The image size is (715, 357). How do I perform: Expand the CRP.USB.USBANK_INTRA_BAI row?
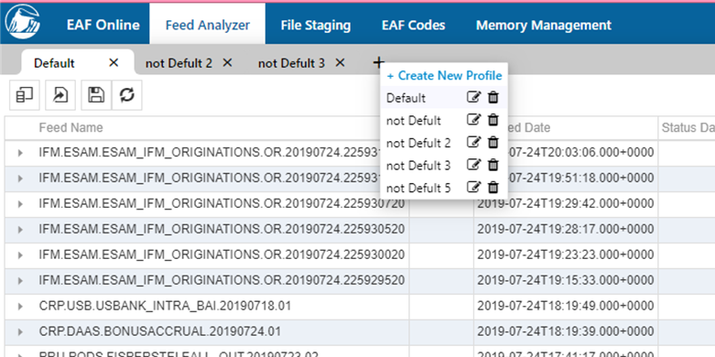coord(20,306)
